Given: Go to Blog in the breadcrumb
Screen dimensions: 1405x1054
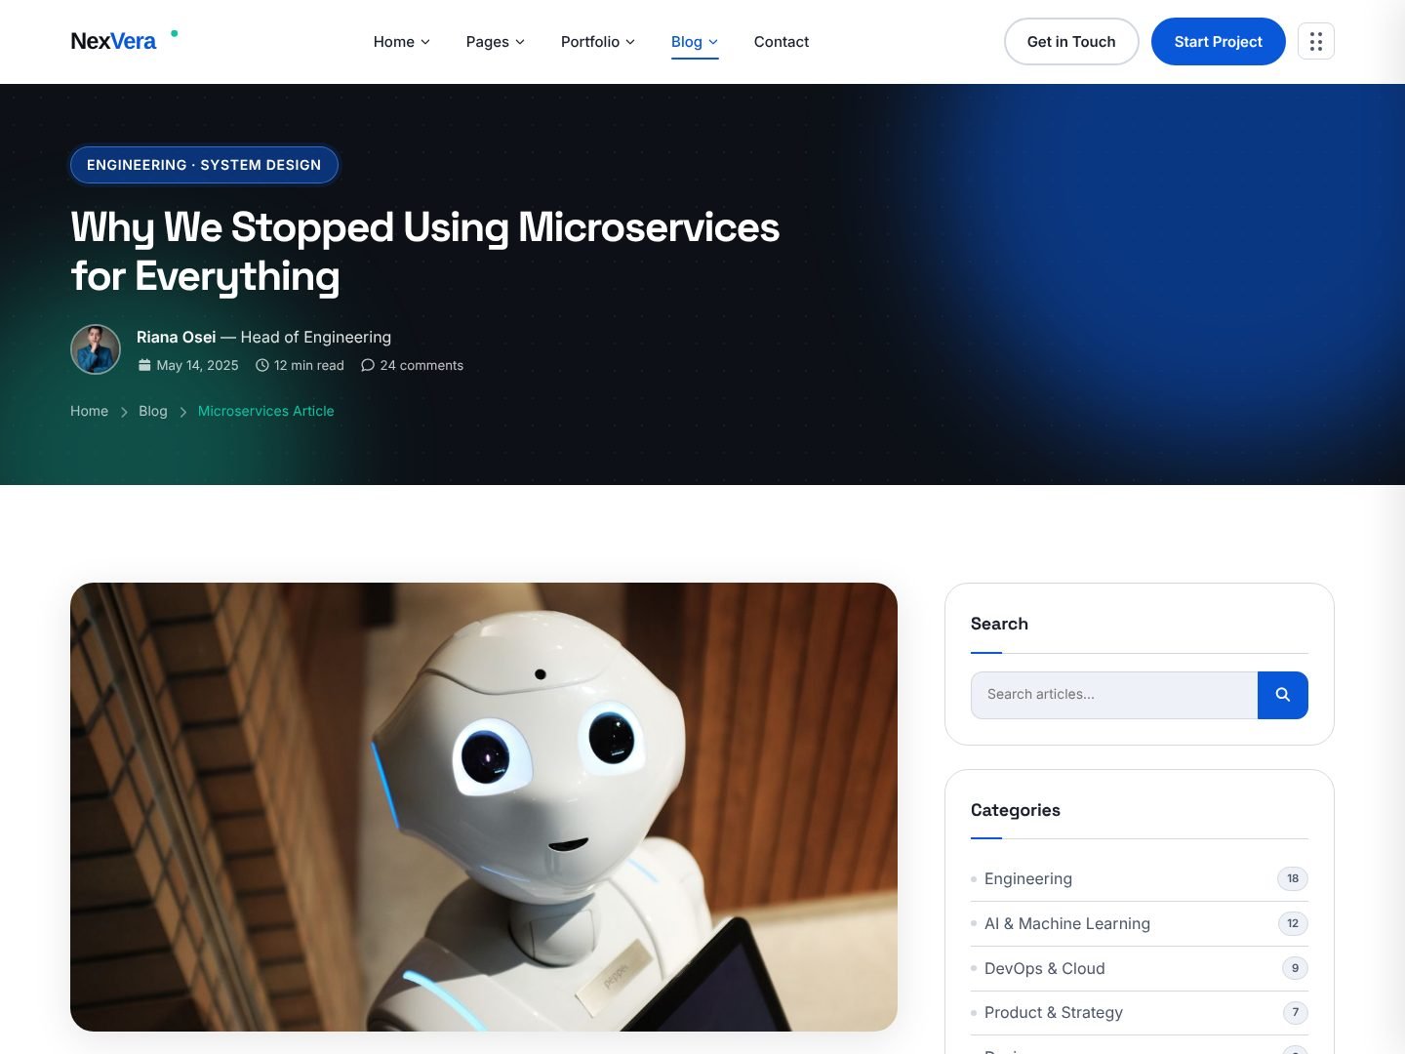Looking at the screenshot, I should [x=153, y=411].
